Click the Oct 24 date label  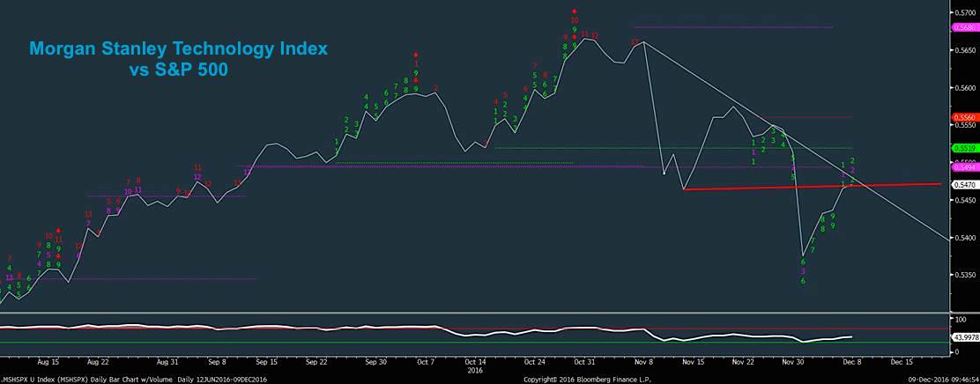(x=536, y=361)
